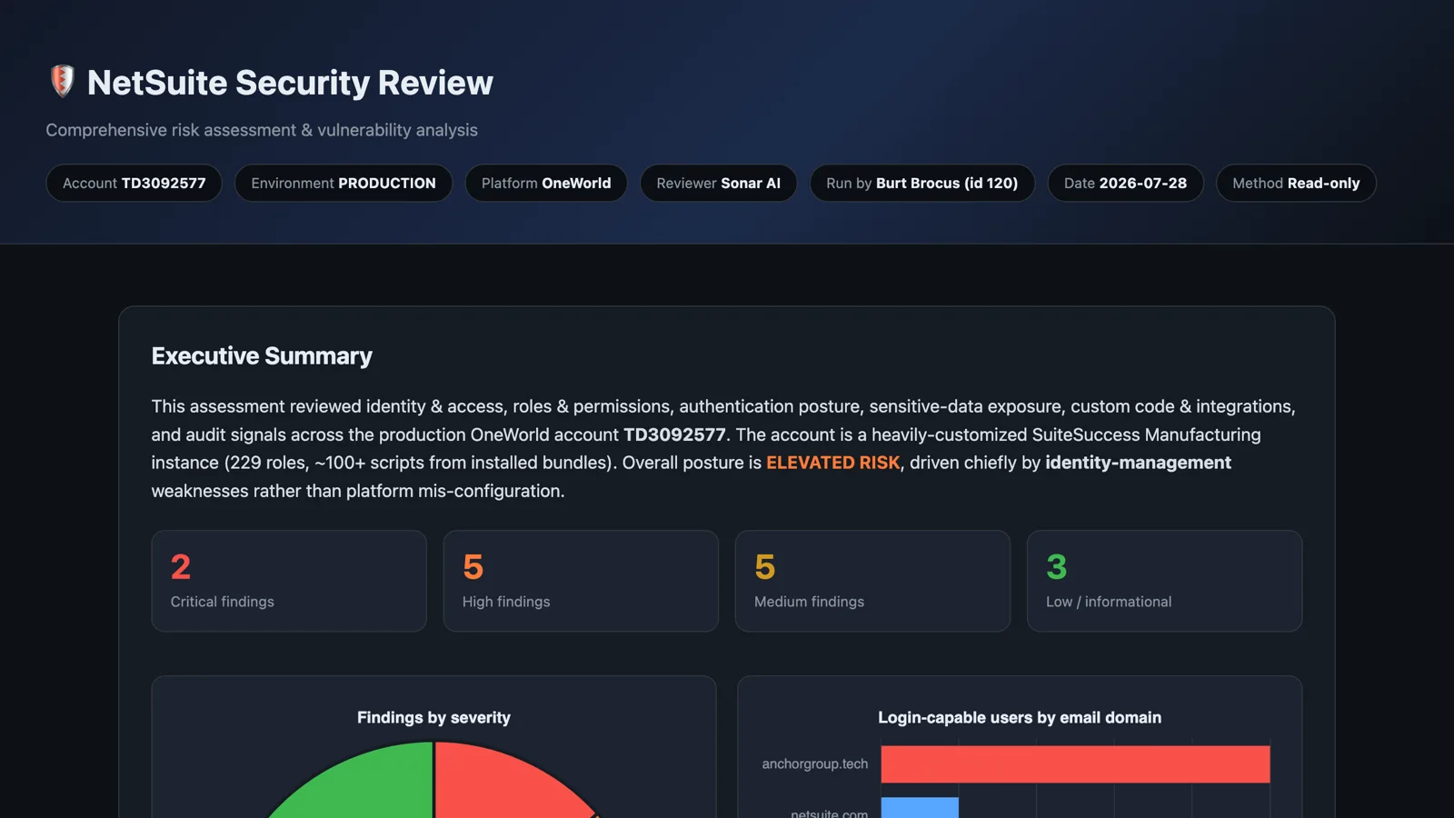Select the Environment PRODUCTION badge
The height and width of the screenshot is (818, 1454).
[344, 183]
